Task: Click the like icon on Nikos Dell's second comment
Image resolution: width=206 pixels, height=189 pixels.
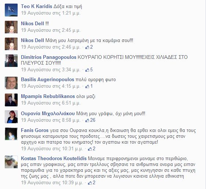Action: tap(87, 47)
